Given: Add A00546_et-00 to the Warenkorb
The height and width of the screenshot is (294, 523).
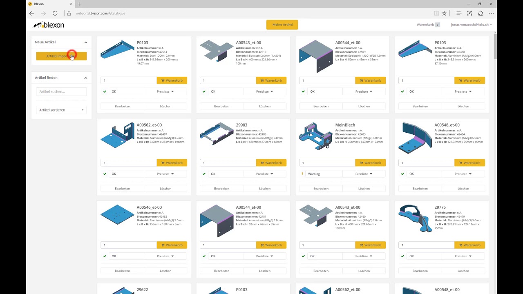Looking at the screenshot, I should point(172,245).
